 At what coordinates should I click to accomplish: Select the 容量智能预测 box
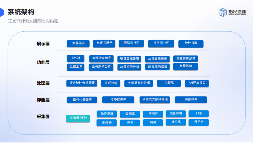point(185,59)
